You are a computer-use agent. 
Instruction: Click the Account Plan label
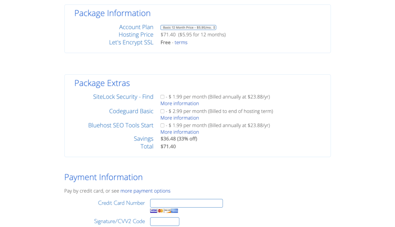pyautogui.click(x=136, y=27)
